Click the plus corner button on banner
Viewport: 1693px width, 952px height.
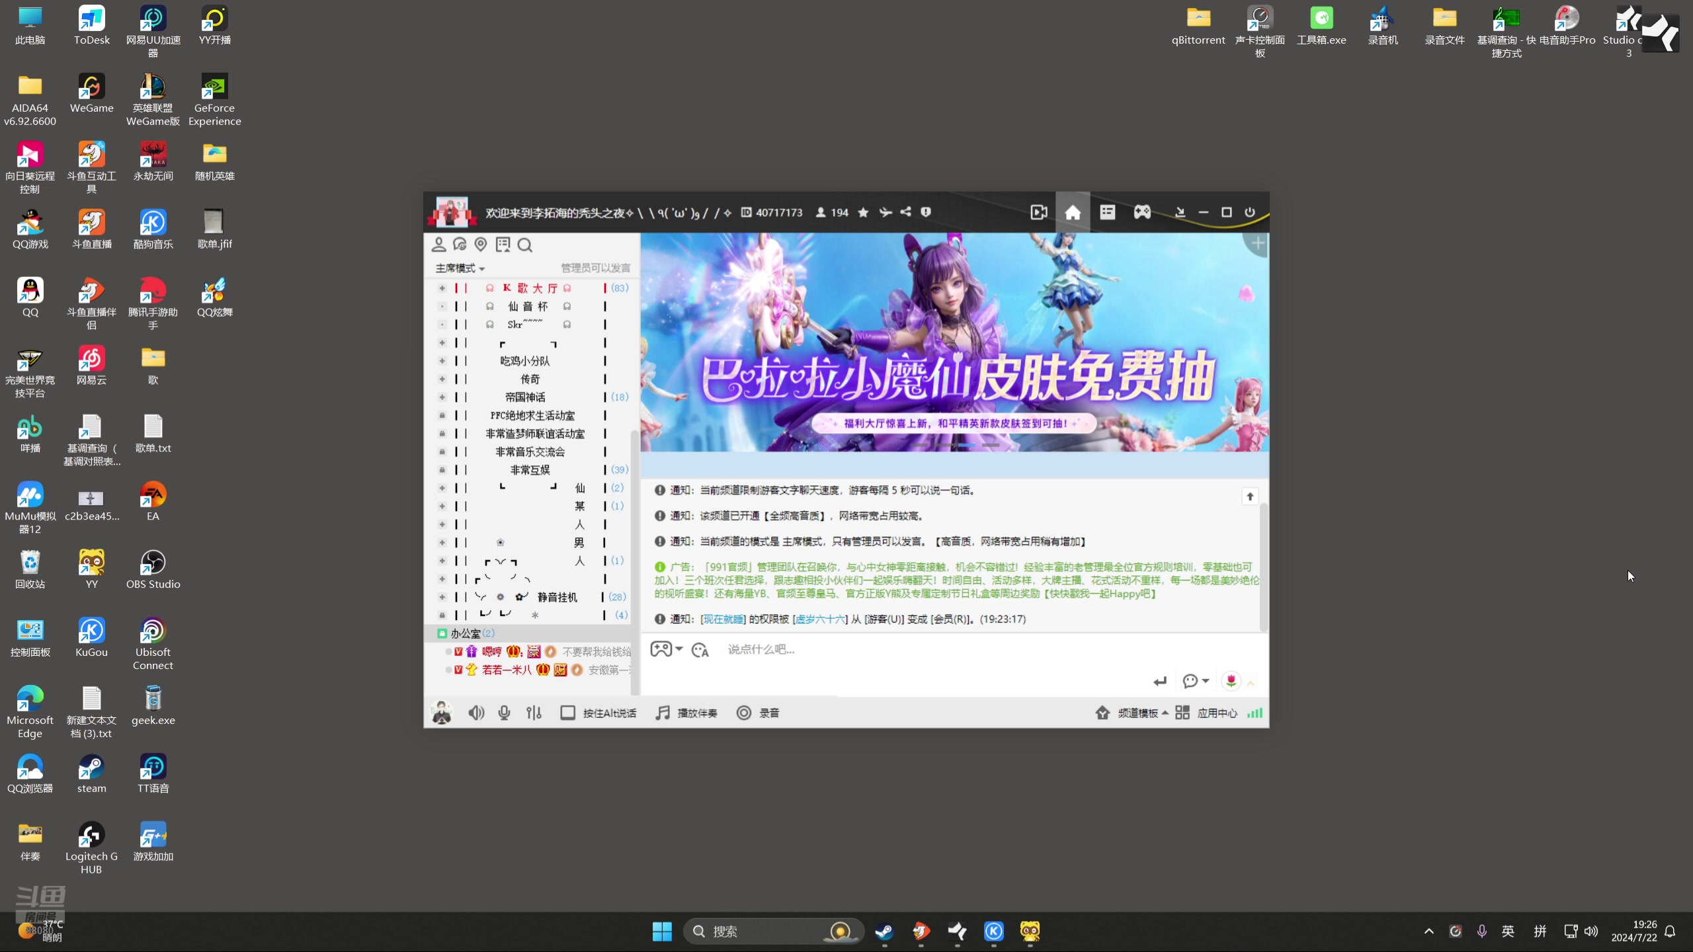click(1257, 243)
